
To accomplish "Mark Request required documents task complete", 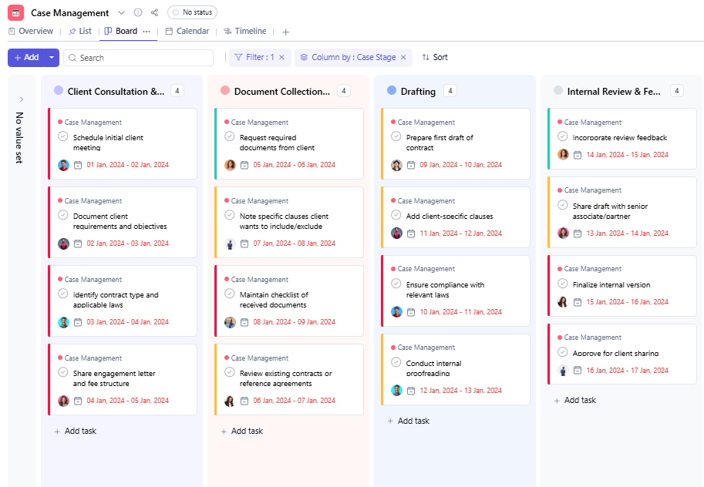I will pos(229,136).
